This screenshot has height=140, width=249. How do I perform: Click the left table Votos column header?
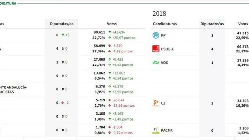[112, 24]
